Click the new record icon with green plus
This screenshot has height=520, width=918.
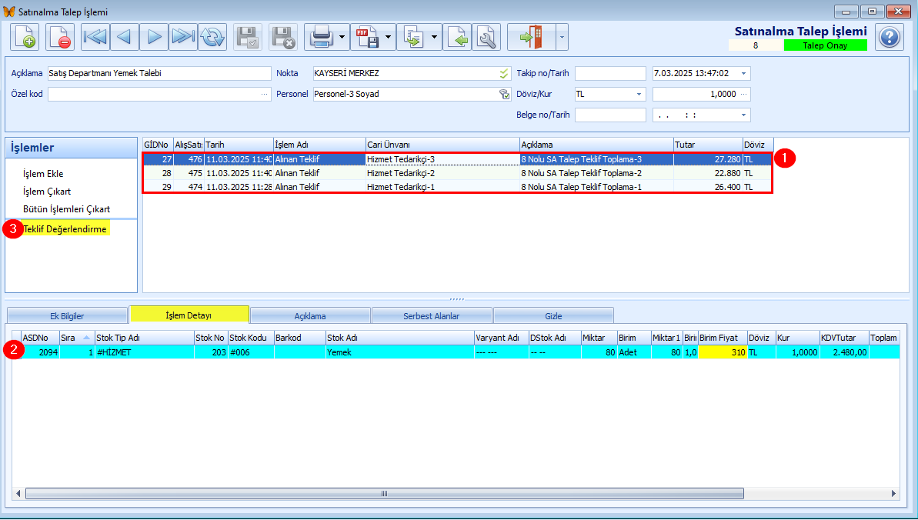25,38
